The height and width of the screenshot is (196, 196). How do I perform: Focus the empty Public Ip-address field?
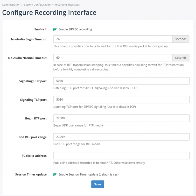click(x=121, y=156)
